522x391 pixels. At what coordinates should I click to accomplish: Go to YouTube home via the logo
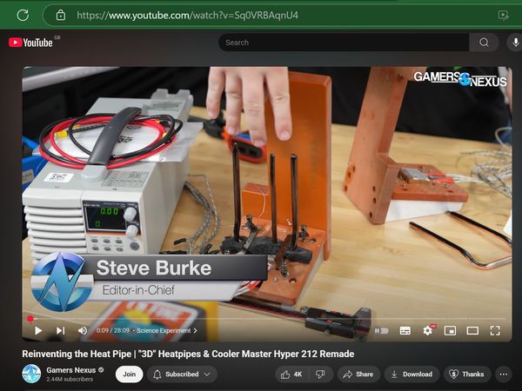(30, 43)
